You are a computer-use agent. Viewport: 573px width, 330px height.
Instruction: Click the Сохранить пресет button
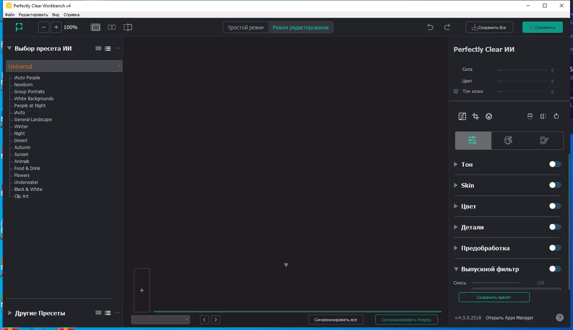[494, 297]
